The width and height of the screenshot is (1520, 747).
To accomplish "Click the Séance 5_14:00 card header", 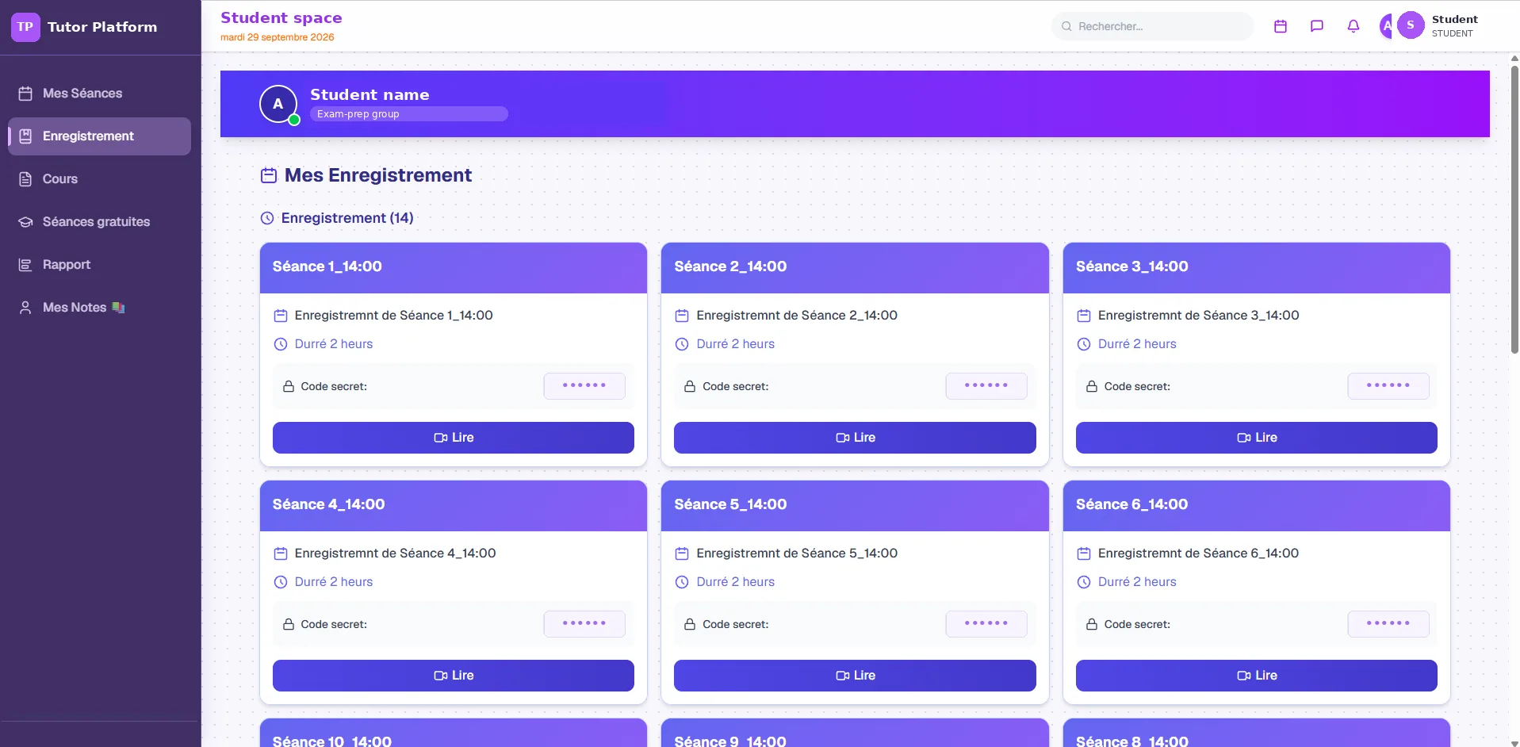I will click(x=855, y=506).
